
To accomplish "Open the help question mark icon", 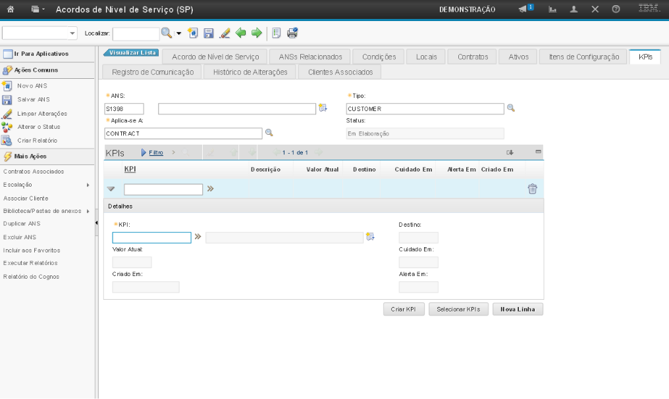I will 616,10.
